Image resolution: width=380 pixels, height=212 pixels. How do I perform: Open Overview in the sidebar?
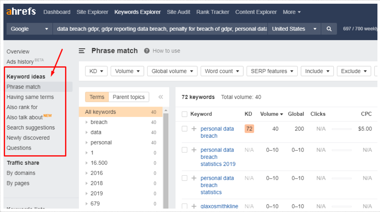coord(18,52)
